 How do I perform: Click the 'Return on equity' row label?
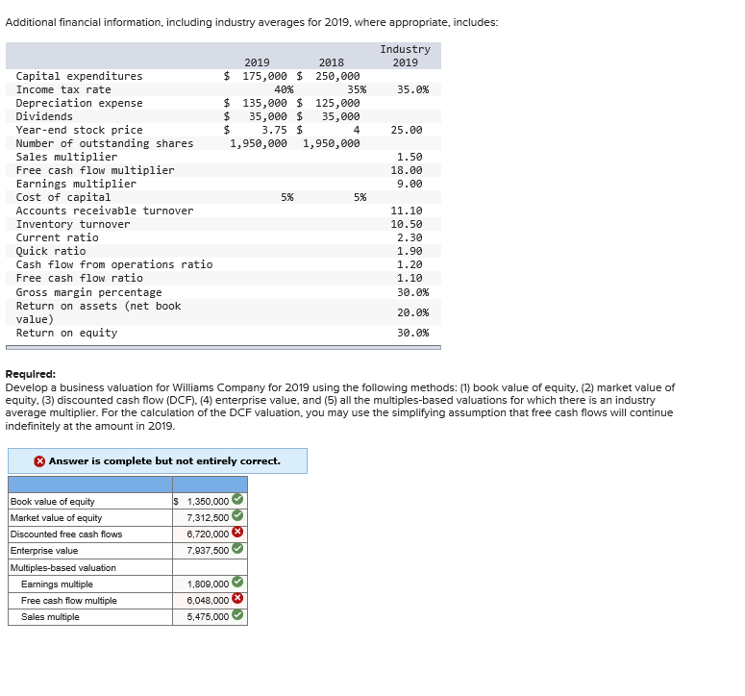tap(66, 333)
